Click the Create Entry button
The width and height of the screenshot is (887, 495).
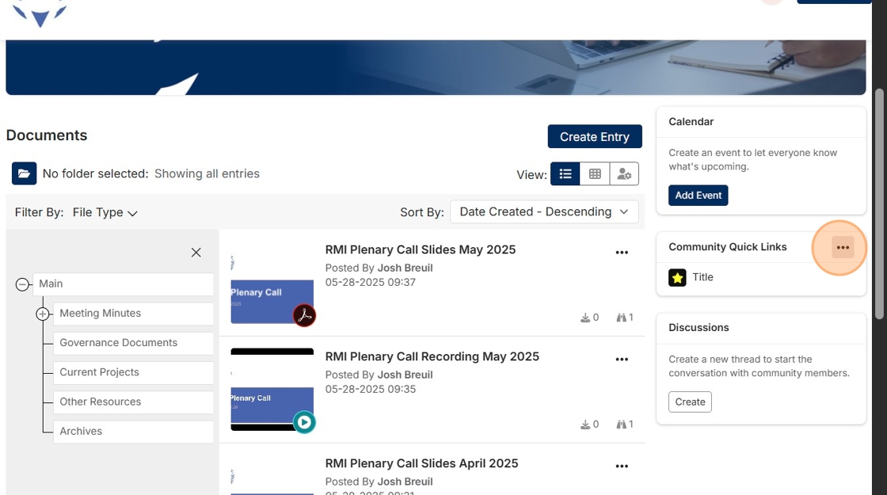pyautogui.click(x=595, y=136)
